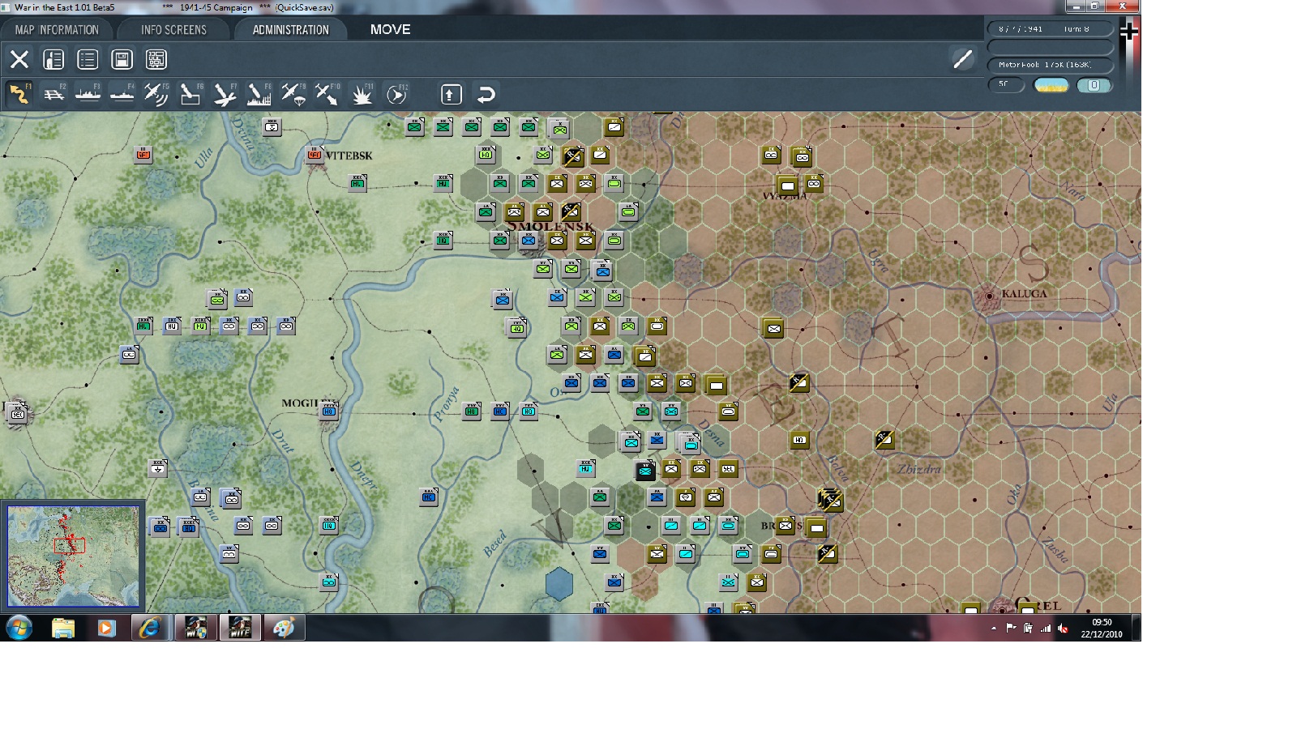Click the volume icon in the system tray
The image size is (1297, 729).
pos(1063,629)
